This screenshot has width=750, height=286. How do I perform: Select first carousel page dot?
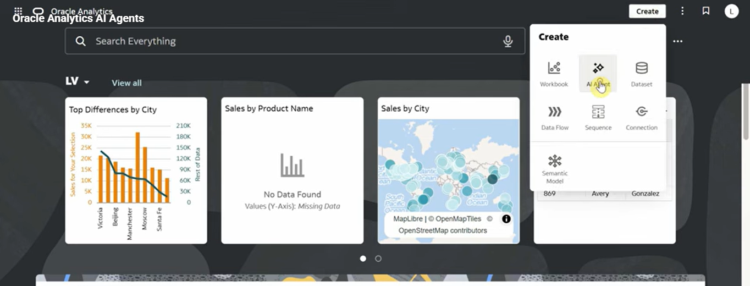(363, 258)
